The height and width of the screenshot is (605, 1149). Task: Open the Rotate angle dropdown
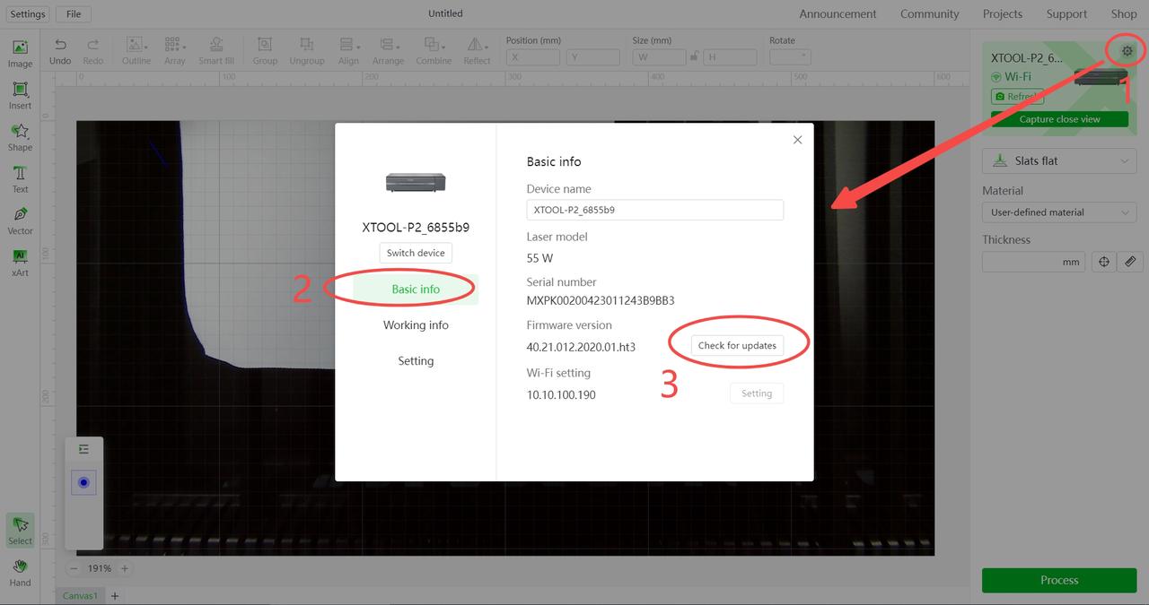(790, 56)
